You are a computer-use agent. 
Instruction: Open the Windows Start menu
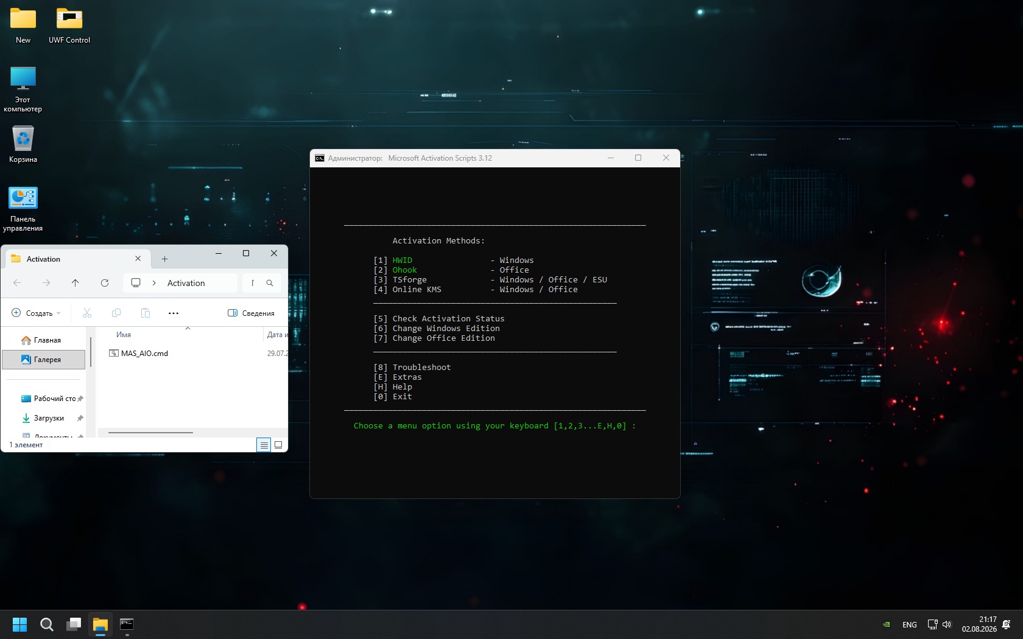click(20, 624)
